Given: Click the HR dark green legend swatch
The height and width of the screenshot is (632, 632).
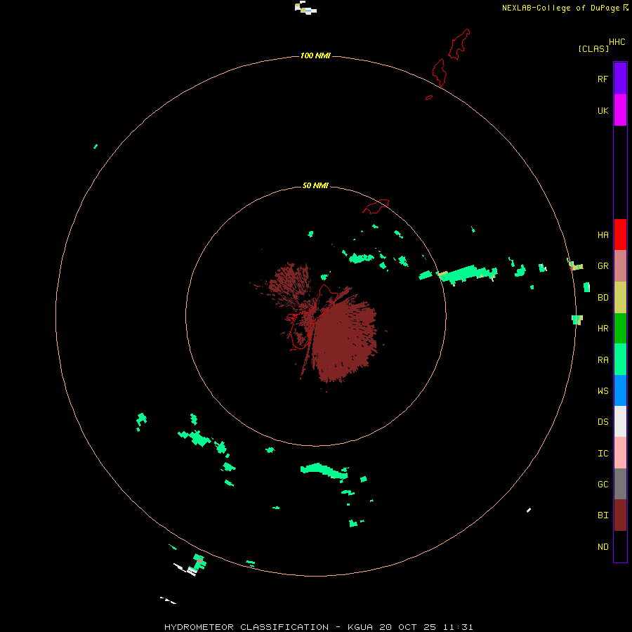Looking at the screenshot, I should coord(620,329).
